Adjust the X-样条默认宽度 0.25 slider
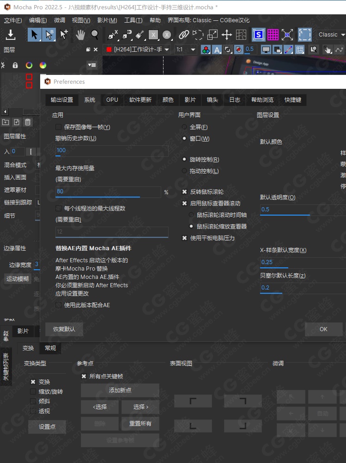 [303, 262]
